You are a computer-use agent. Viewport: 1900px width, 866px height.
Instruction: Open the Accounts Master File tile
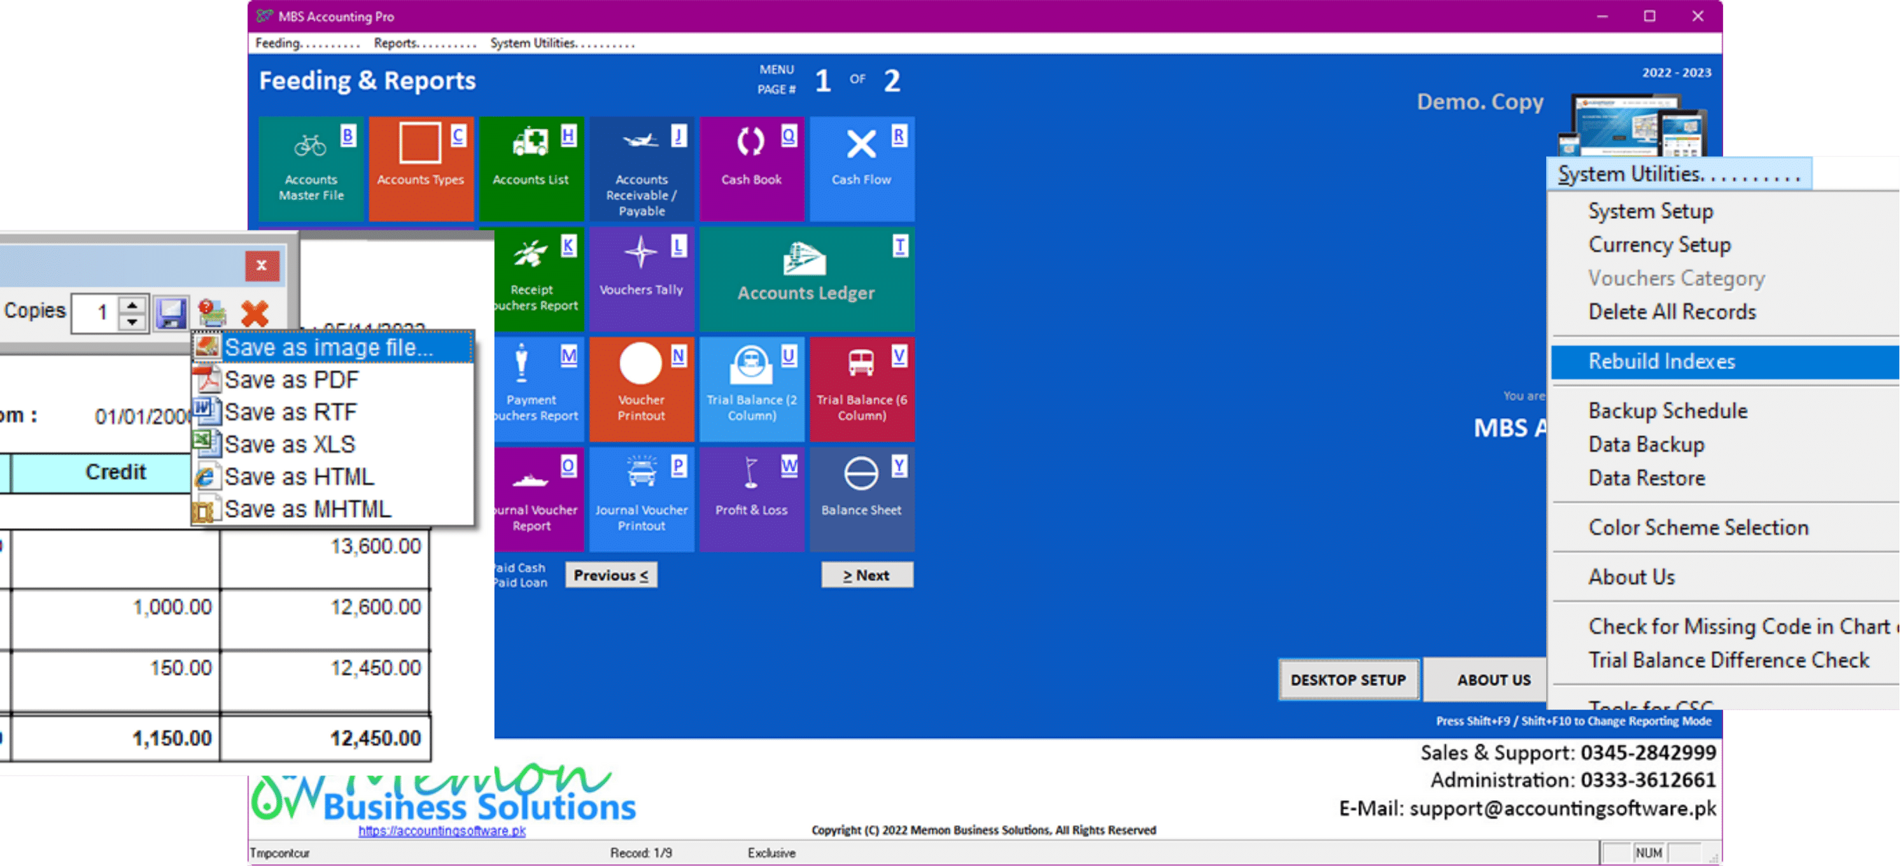311,169
